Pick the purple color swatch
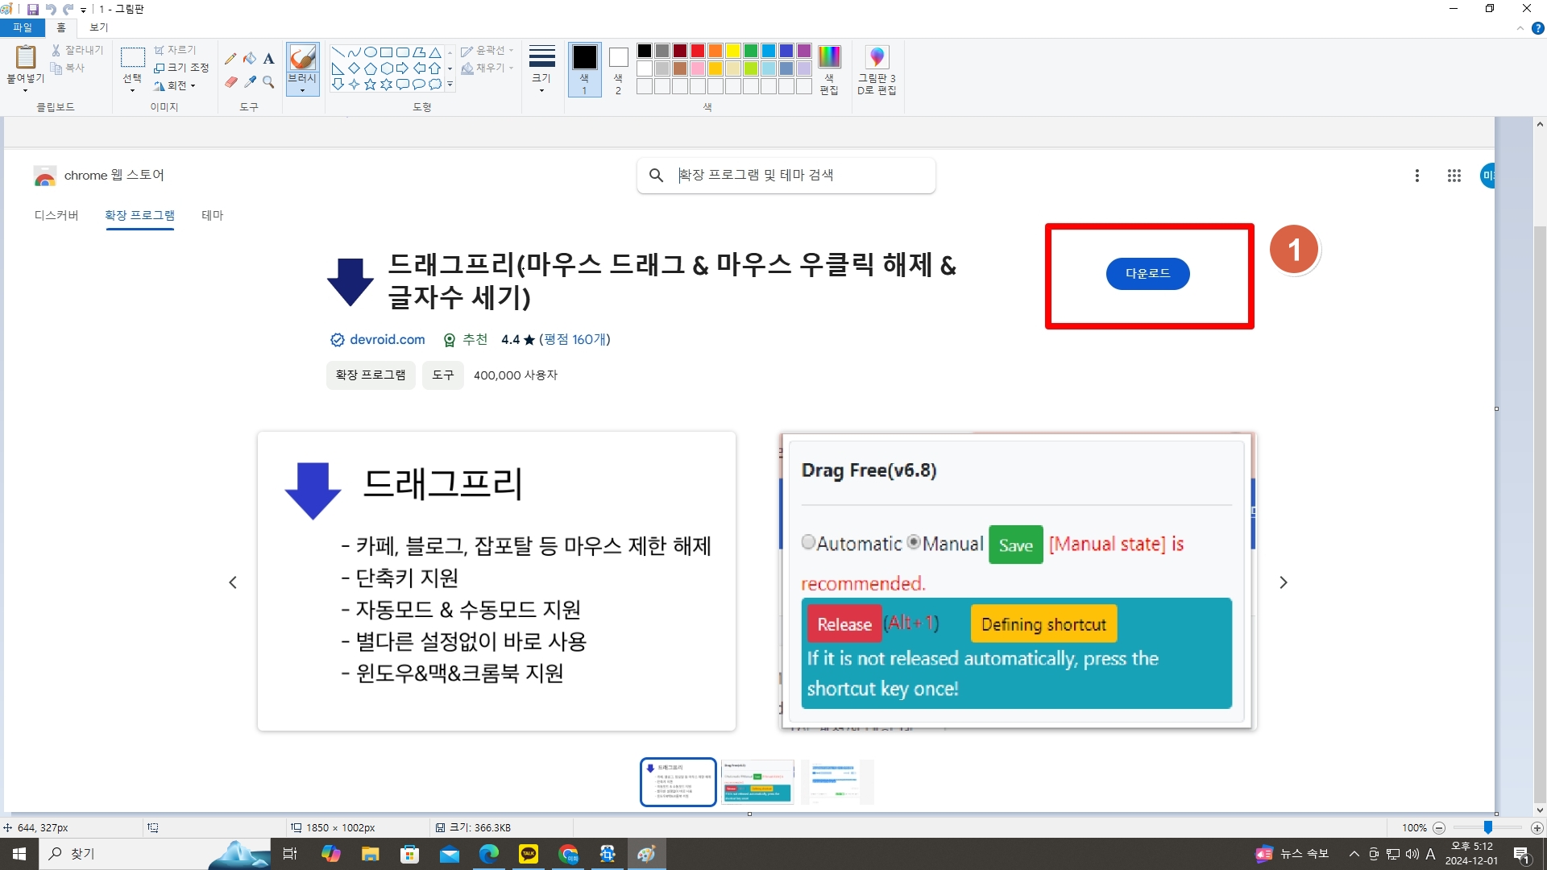 click(804, 51)
